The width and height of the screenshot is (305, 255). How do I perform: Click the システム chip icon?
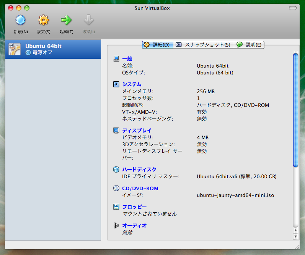pyautogui.click(x=116, y=84)
